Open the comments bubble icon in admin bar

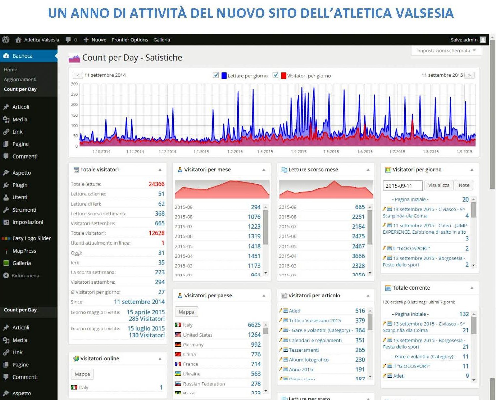(68, 40)
